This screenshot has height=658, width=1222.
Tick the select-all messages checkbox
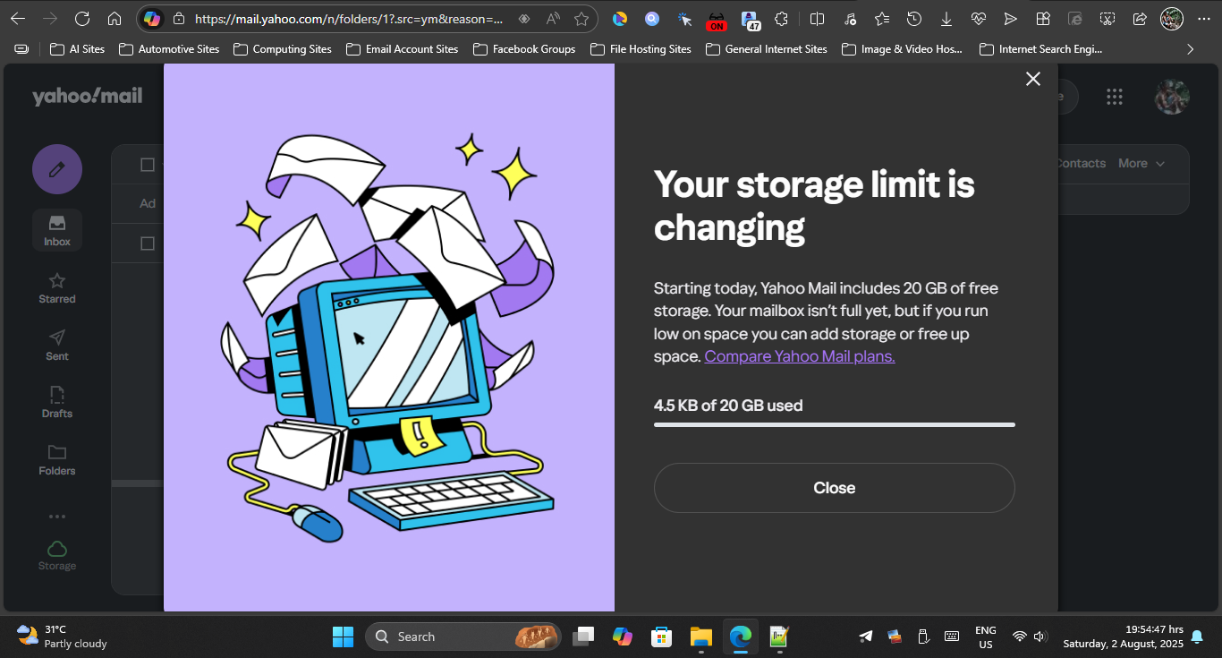[x=148, y=165]
